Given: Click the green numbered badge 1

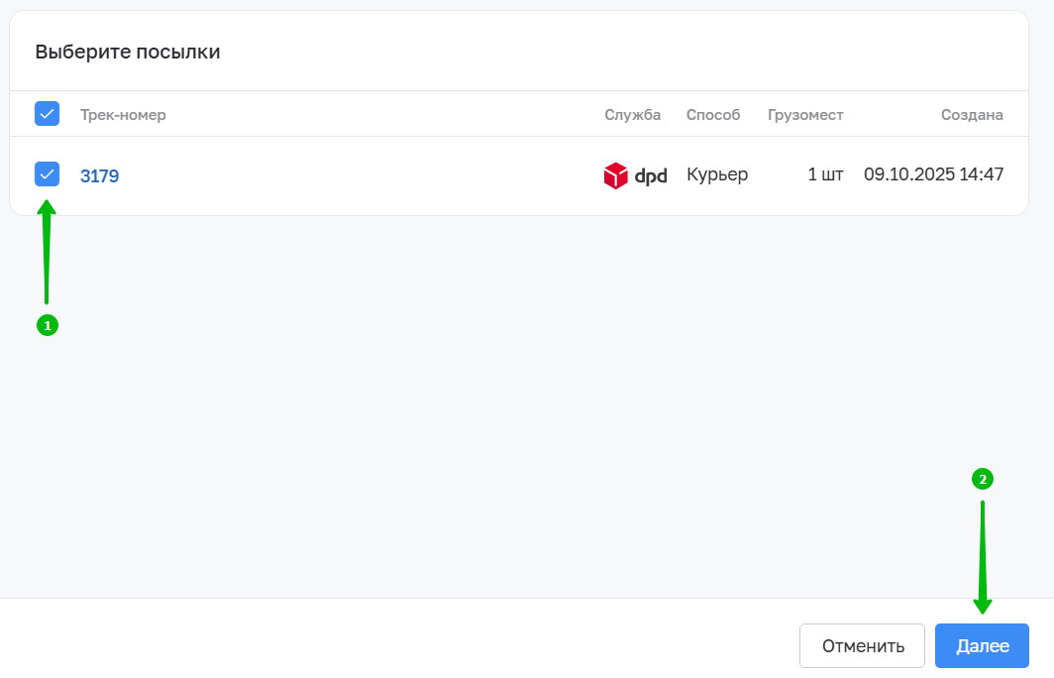Looking at the screenshot, I should pyautogui.click(x=48, y=325).
